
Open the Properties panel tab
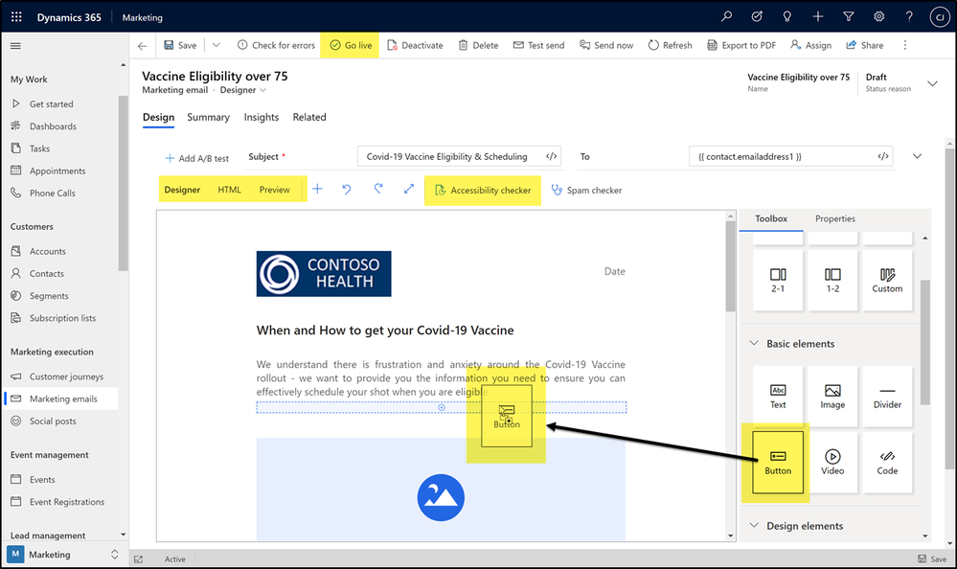click(x=835, y=218)
